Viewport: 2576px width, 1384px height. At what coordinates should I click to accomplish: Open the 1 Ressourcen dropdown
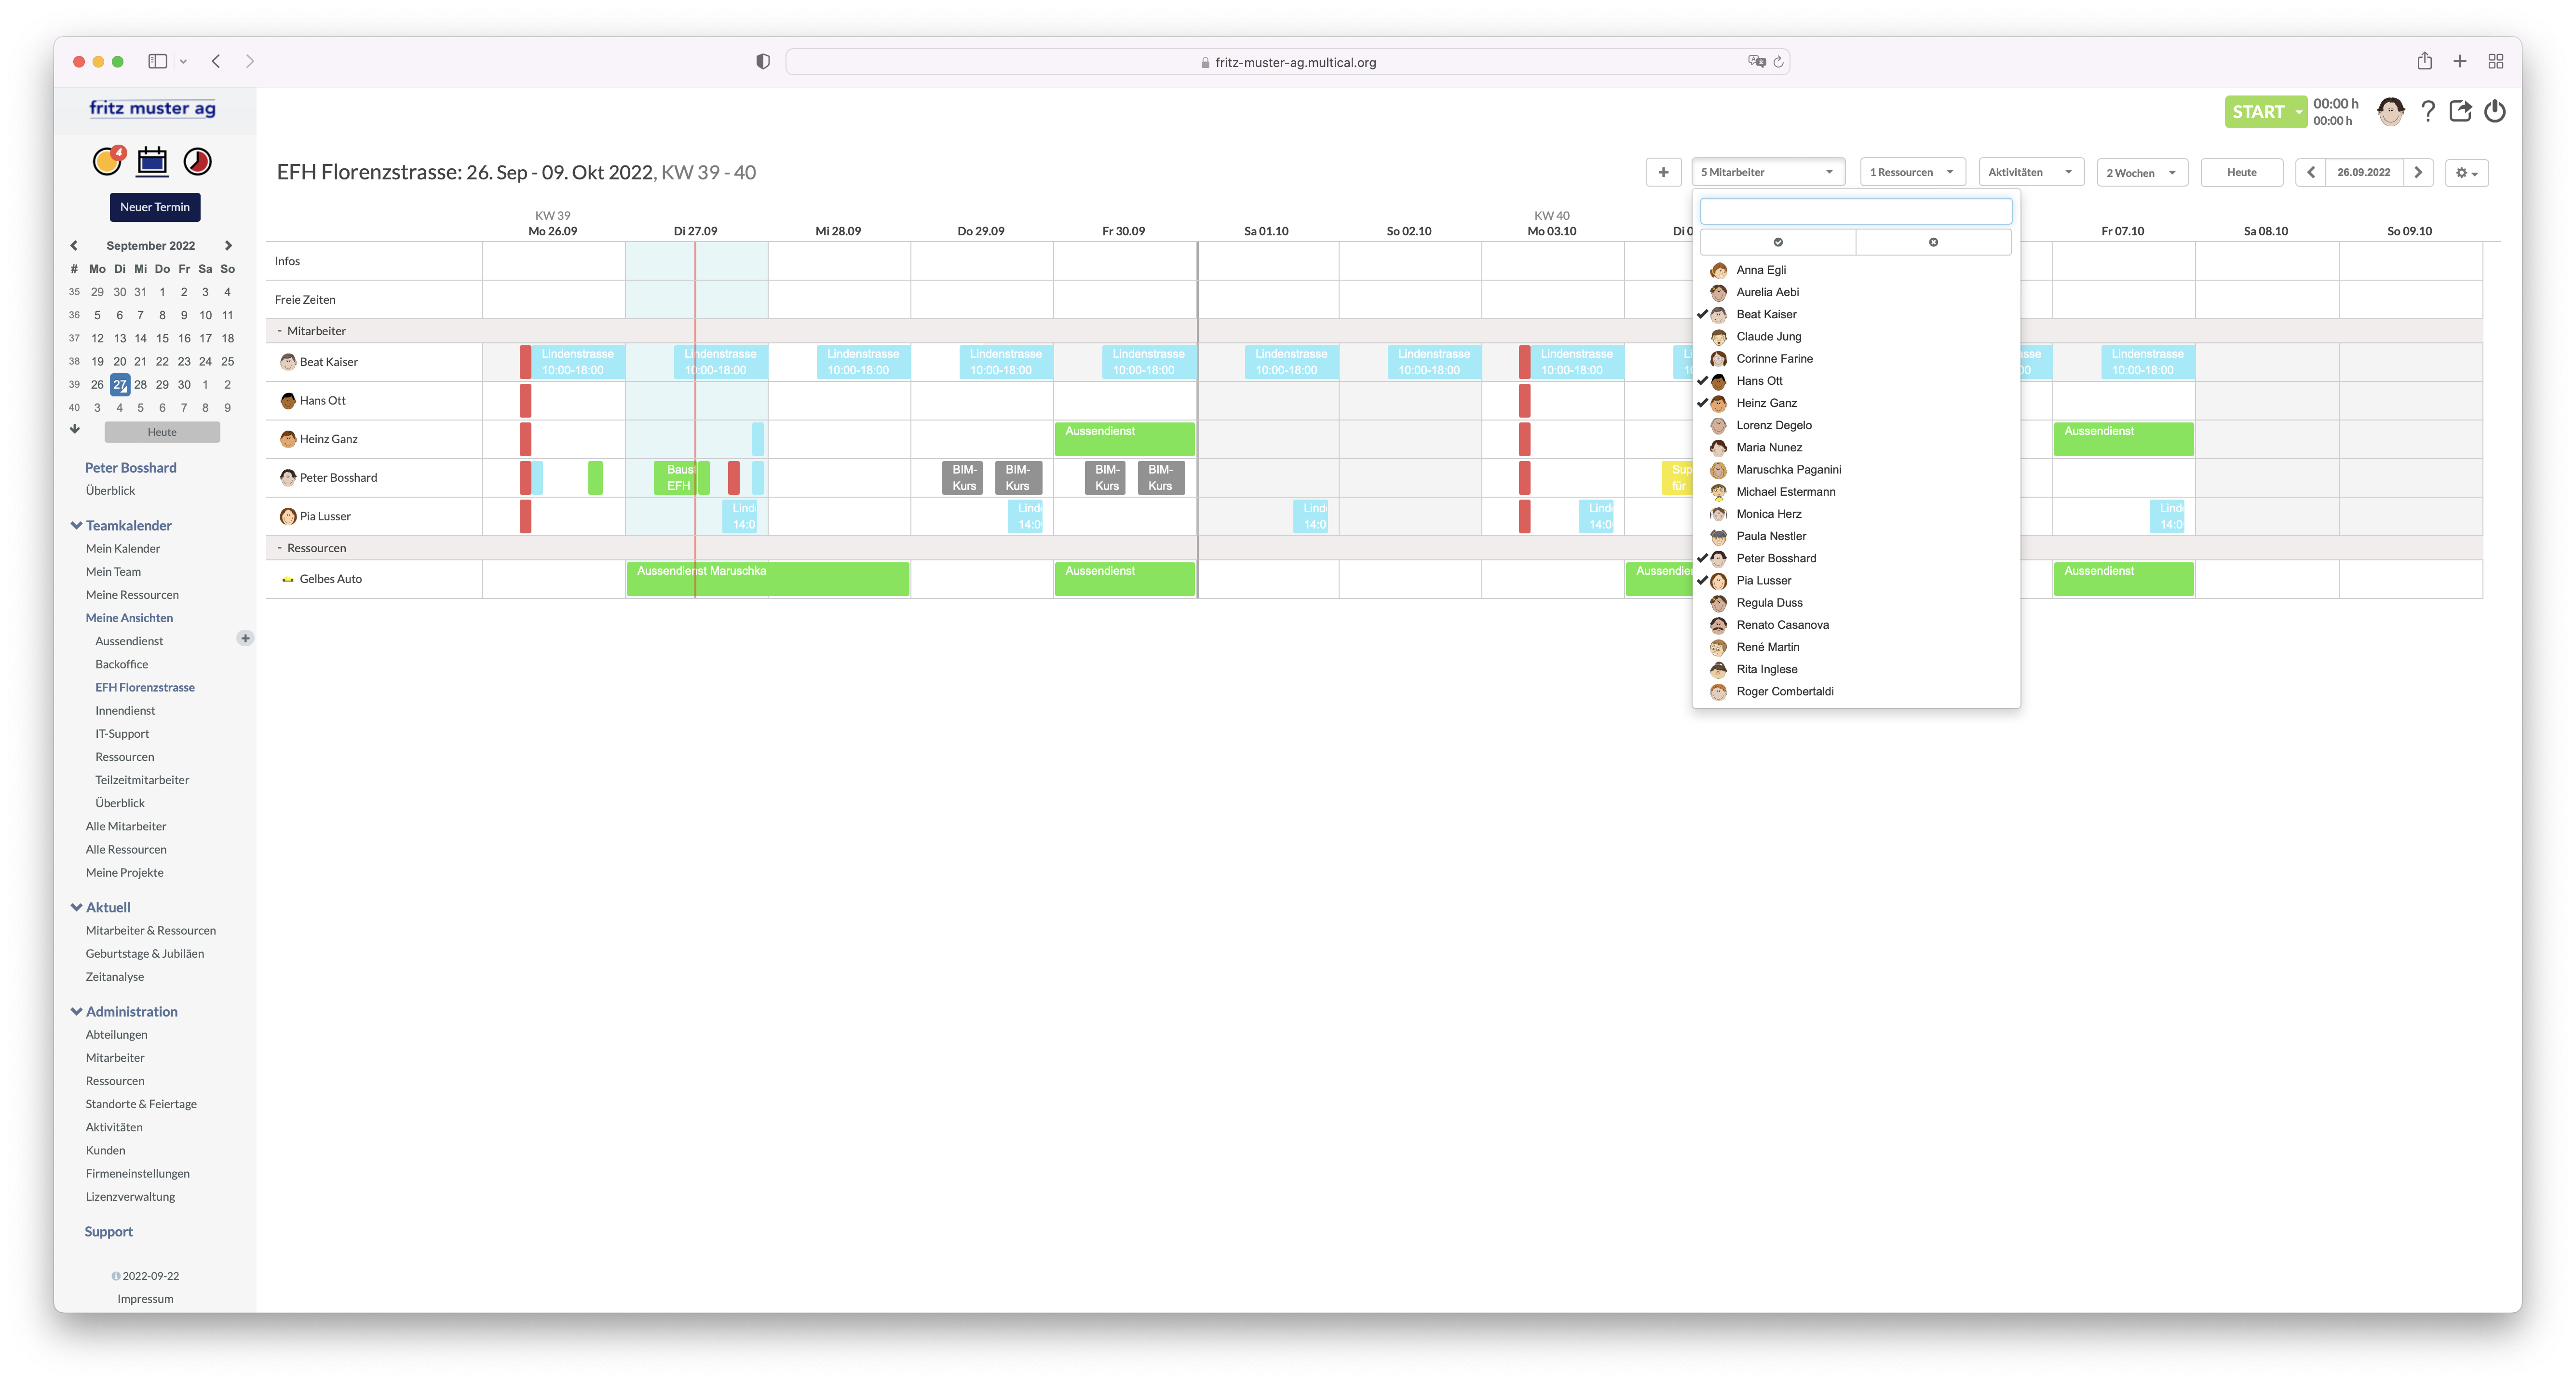[1912, 172]
